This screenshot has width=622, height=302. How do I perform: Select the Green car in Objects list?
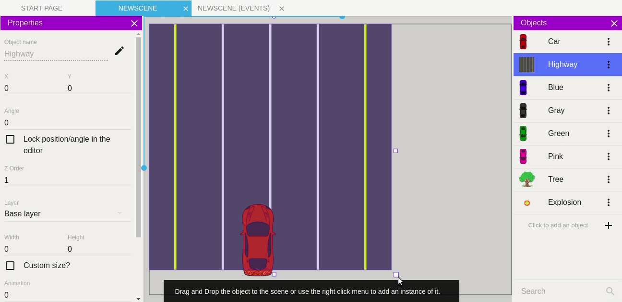tap(559, 134)
